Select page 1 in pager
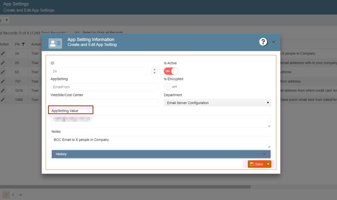337x200 pixels. (6, 195)
